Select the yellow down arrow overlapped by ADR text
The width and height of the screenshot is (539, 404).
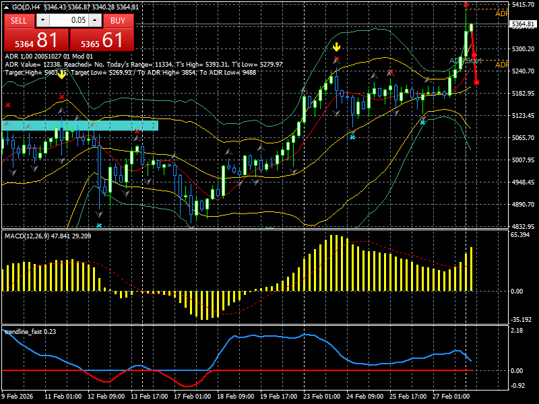tap(61, 75)
